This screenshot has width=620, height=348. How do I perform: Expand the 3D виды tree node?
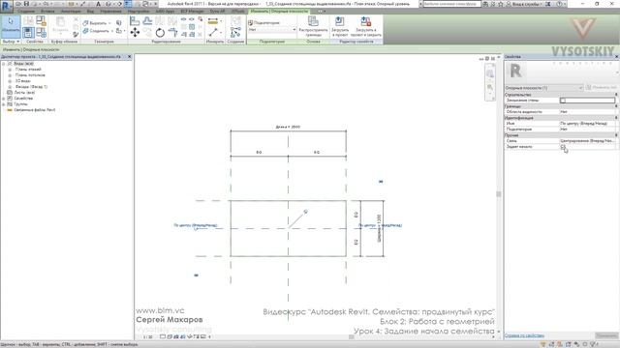10,81
